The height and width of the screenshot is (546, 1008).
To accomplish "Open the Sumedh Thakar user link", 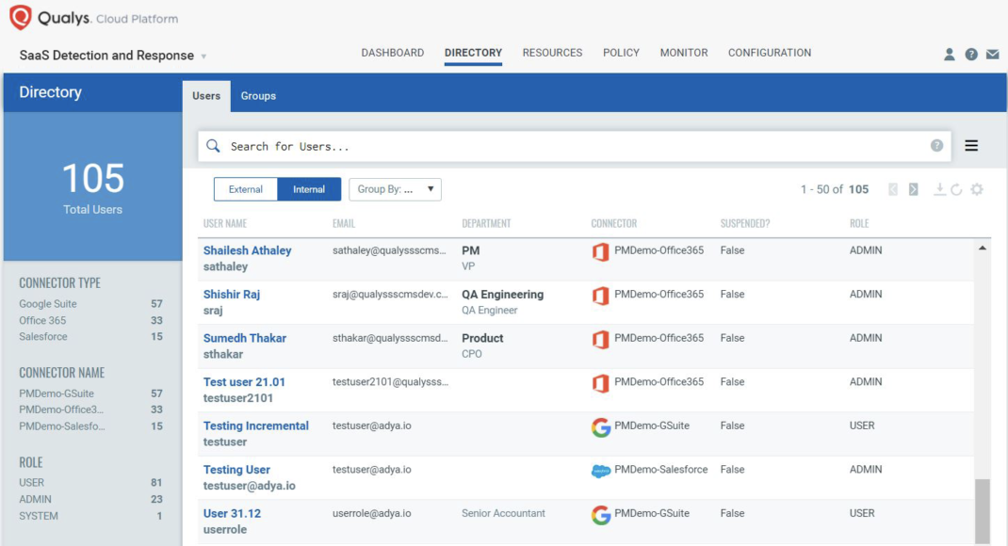I will click(x=245, y=338).
